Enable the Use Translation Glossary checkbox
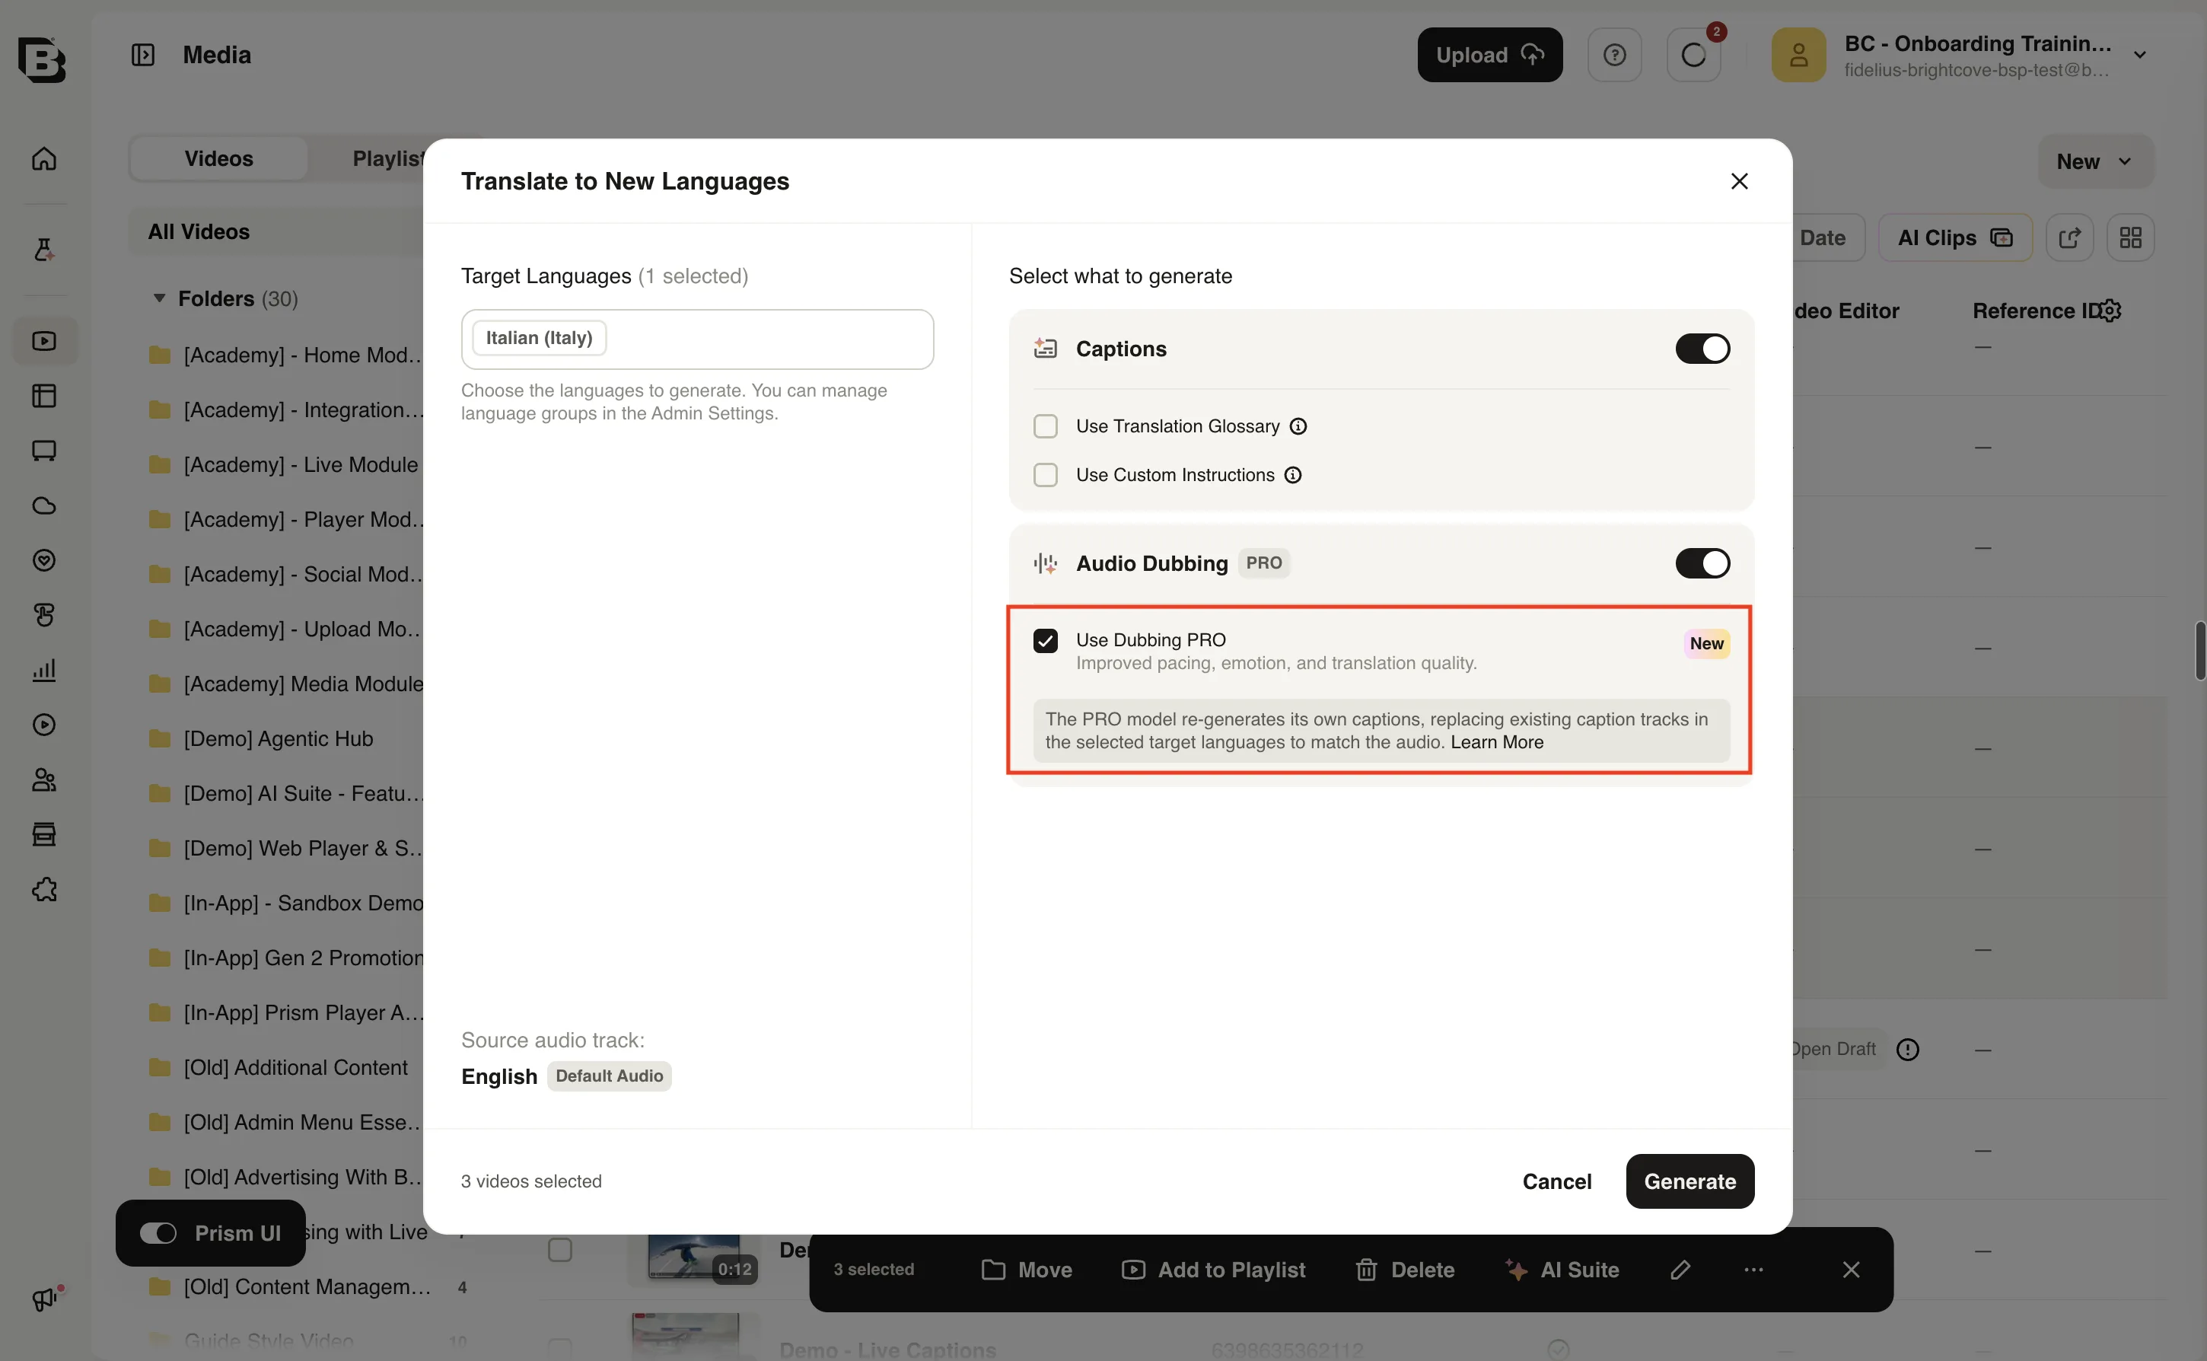Viewport: 2207px width, 1361px height. [x=1046, y=427]
